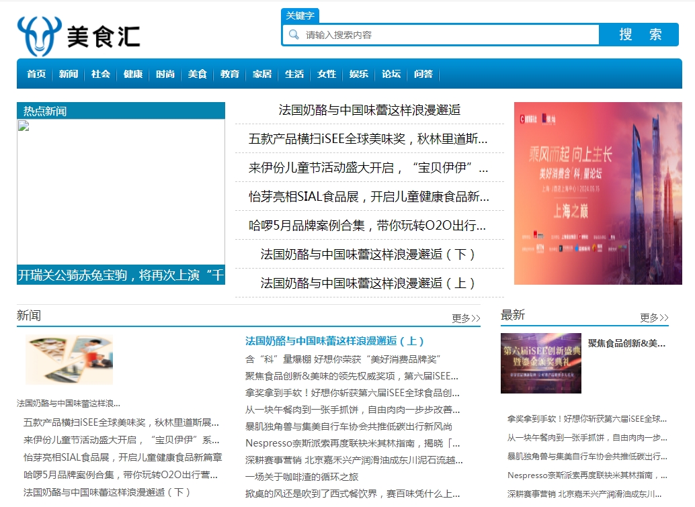Viewport: 695px width, 507px height.
Task: Open headline 来伊份儿童节活动盛大开启 in center list
Action: [x=368, y=167]
